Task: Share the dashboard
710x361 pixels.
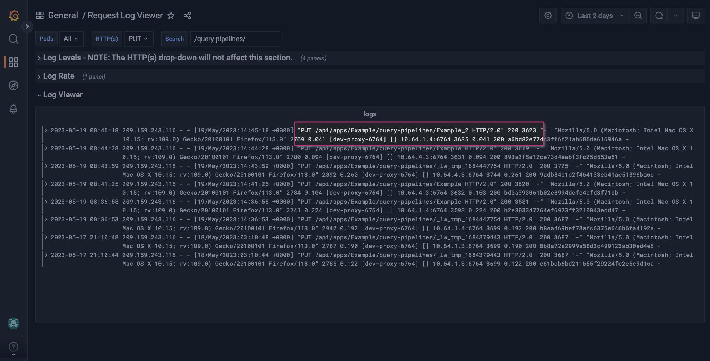Action: (x=187, y=16)
